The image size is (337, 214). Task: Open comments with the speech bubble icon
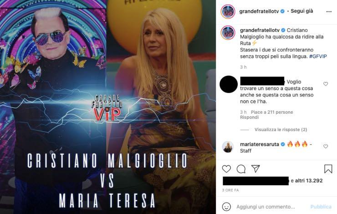coord(241,169)
